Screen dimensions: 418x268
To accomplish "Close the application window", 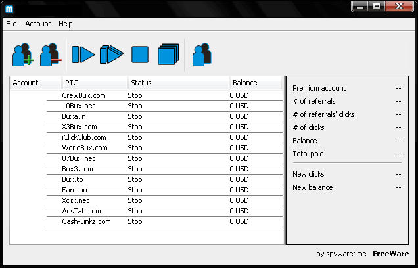I will coord(399,7).
